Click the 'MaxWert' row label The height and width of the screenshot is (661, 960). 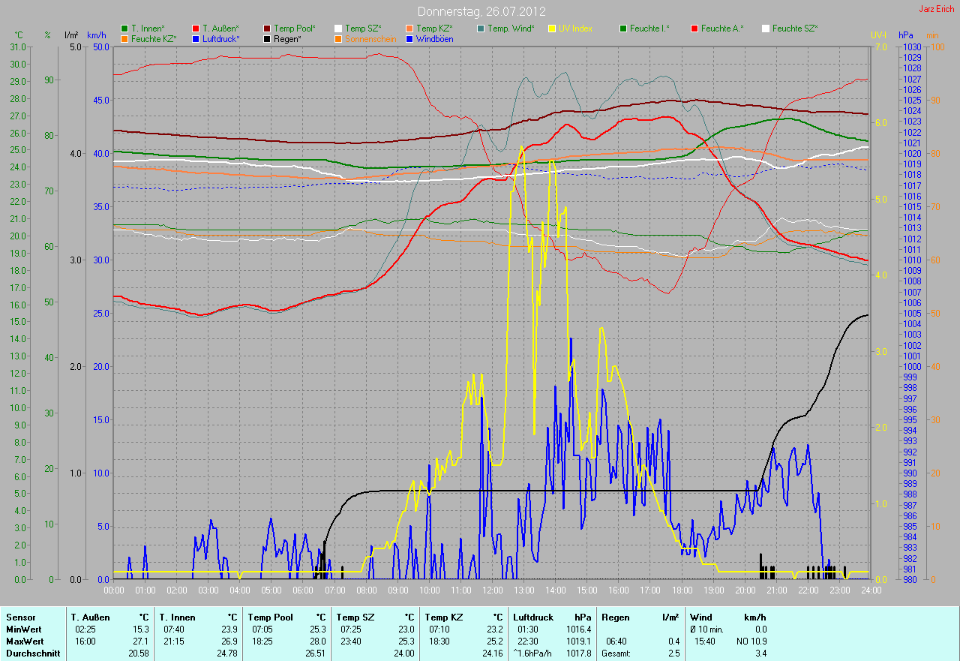point(24,641)
